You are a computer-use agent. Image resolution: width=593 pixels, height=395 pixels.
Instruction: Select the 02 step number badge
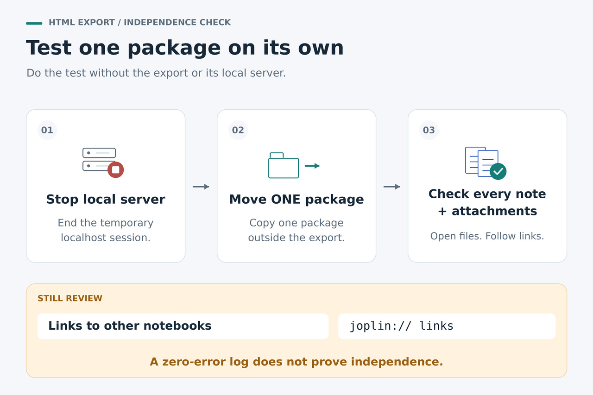(238, 130)
